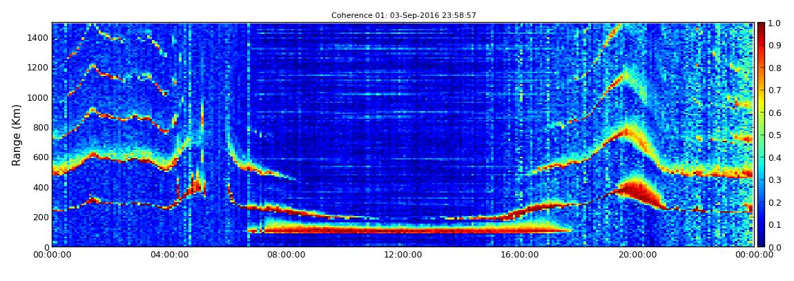Image resolution: width=794 pixels, height=281 pixels.
Task: Click the '0.9' colorbar label
Action: pyautogui.click(x=775, y=46)
